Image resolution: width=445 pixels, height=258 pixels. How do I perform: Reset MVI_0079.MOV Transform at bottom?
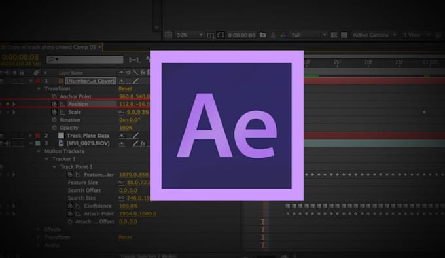coord(125,237)
